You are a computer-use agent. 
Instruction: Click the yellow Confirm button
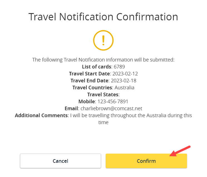[146, 161]
